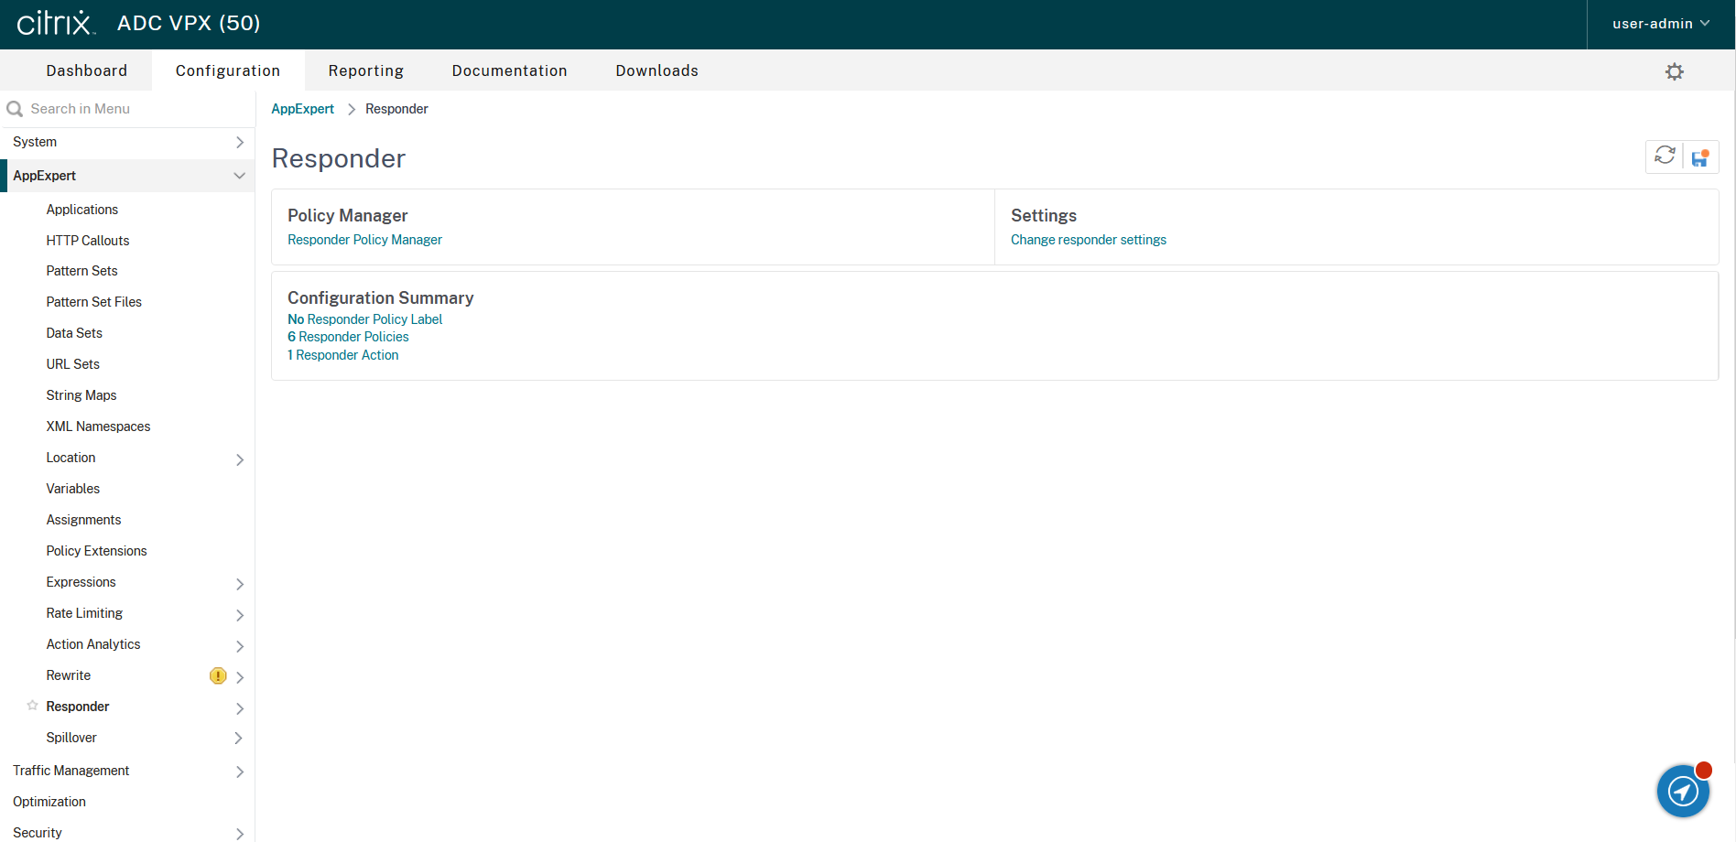Click the Citrix logo
This screenshot has height=842, width=1736.
click(56, 23)
